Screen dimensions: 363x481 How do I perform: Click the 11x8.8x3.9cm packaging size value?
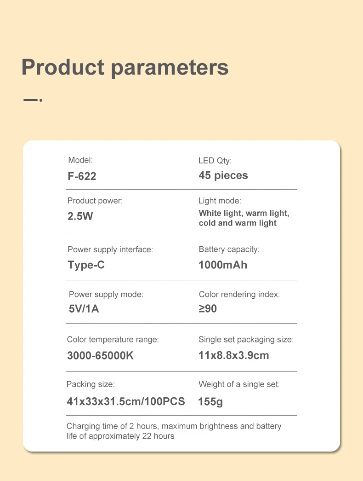pyautogui.click(x=234, y=355)
